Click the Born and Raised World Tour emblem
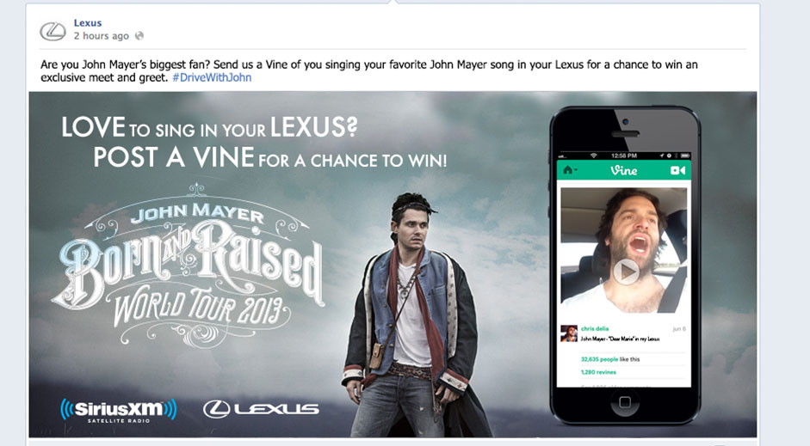Viewport: 810px width, 446px height. [x=189, y=266]
